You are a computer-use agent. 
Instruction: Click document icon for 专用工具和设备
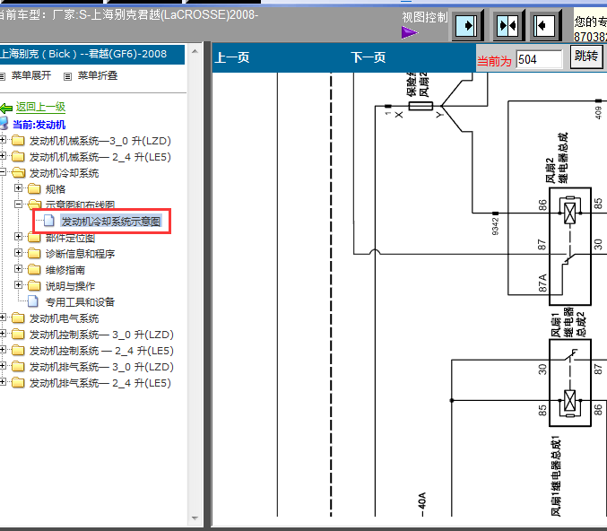click(33, 301)
